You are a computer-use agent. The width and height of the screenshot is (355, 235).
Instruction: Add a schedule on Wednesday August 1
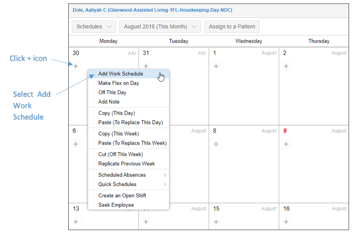coord(216,66)
